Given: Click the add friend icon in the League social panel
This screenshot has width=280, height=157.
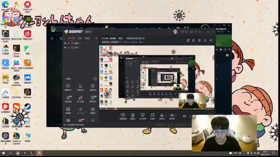Looking at the screenshot, I should [x=217, y=50].
